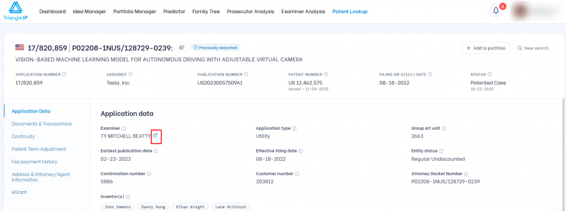Screen dimensions: 566x211
Task: Click info icon next to Entity status
Action: [441, 151]
